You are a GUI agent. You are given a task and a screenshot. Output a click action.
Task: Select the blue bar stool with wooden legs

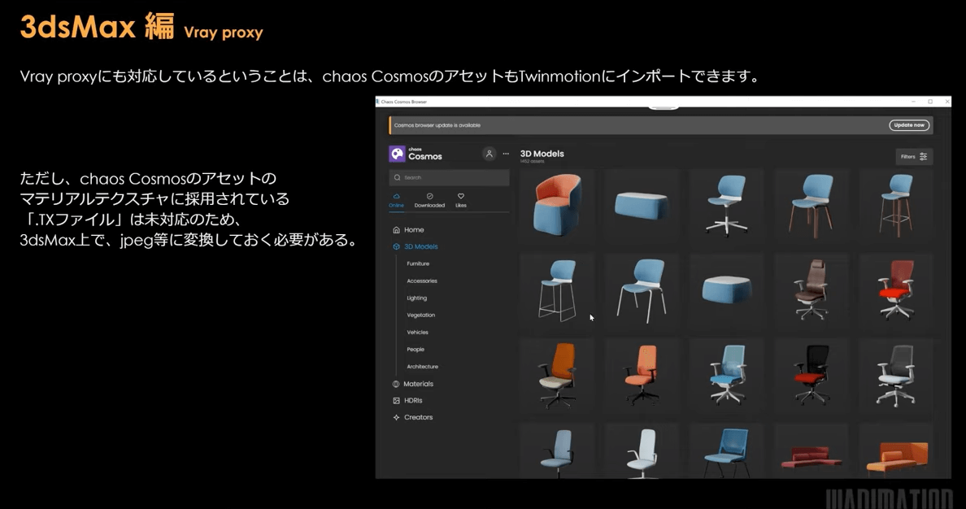(896, 205)
